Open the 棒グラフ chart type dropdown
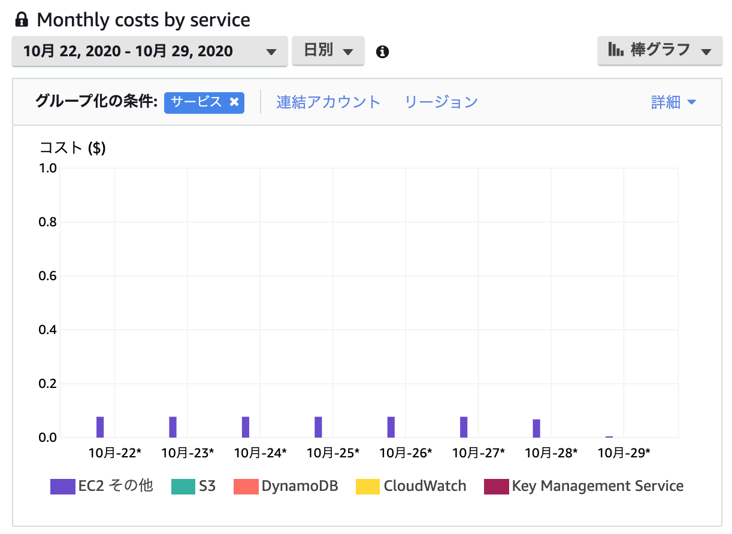The height and width of the screenshot is (534, 732). tap(660, 51)
